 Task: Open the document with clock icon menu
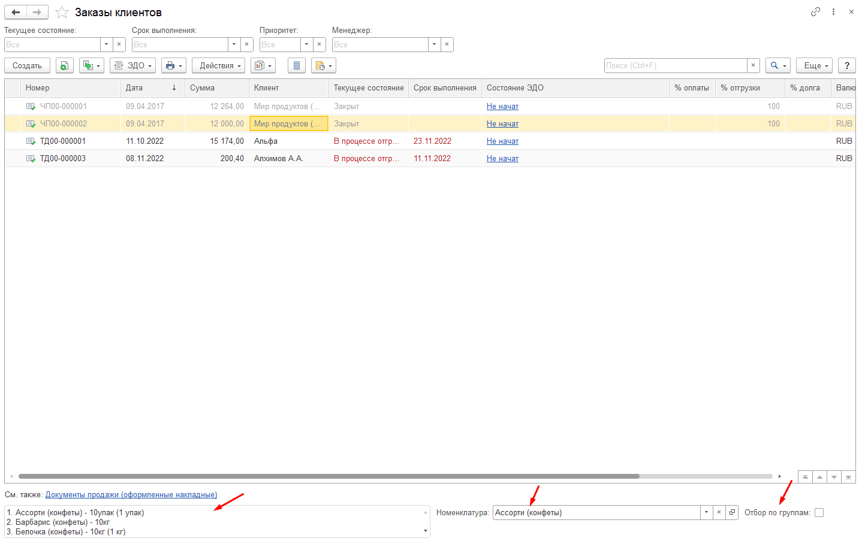point(324,65)
